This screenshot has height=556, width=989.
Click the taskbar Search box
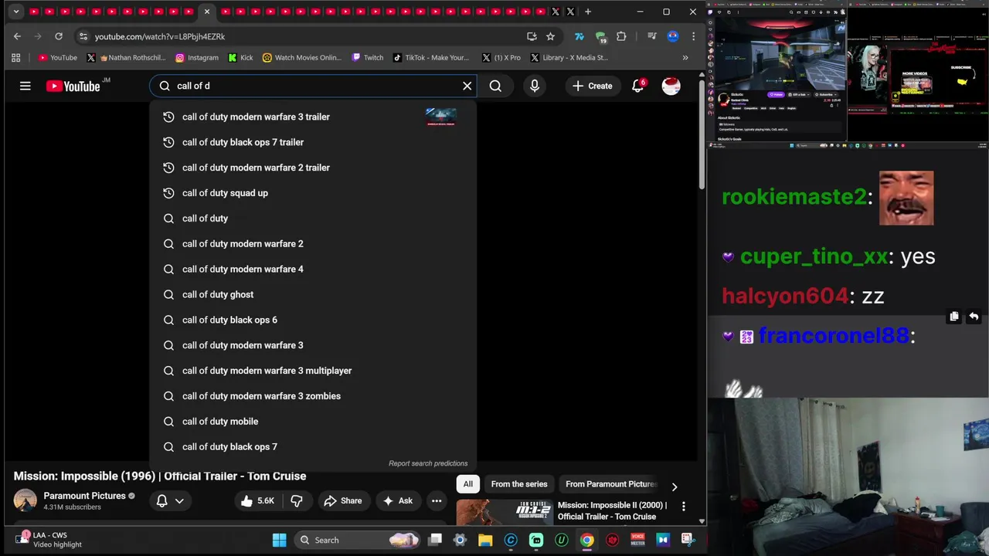coord(358,540)
